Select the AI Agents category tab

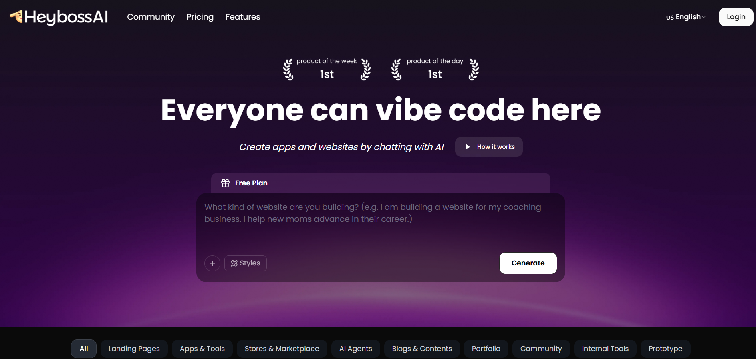coord(355,349)
